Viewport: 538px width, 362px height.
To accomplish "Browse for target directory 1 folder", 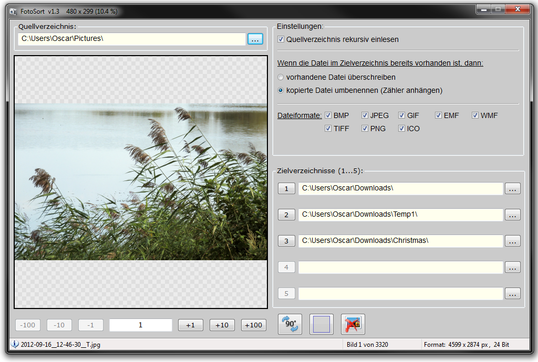I will [512, 189].
